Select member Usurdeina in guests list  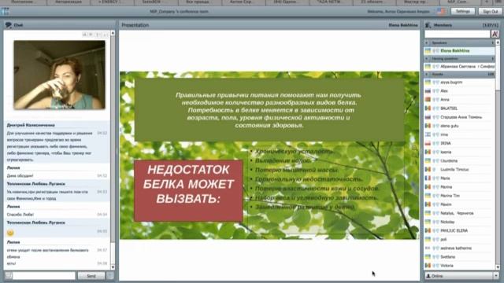point(460,160)
